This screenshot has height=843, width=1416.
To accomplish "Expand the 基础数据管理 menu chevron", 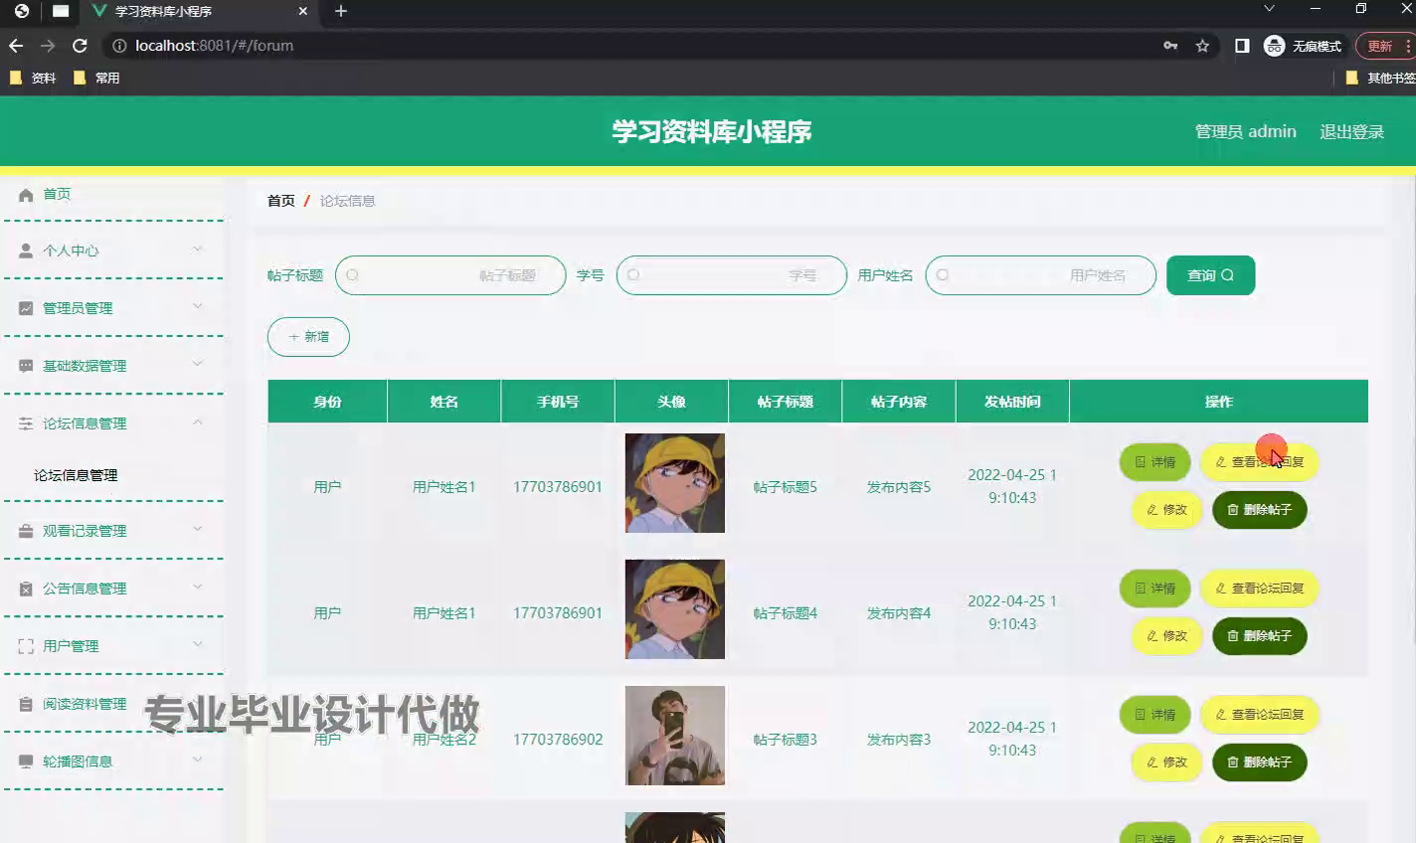I will (197, 364).
